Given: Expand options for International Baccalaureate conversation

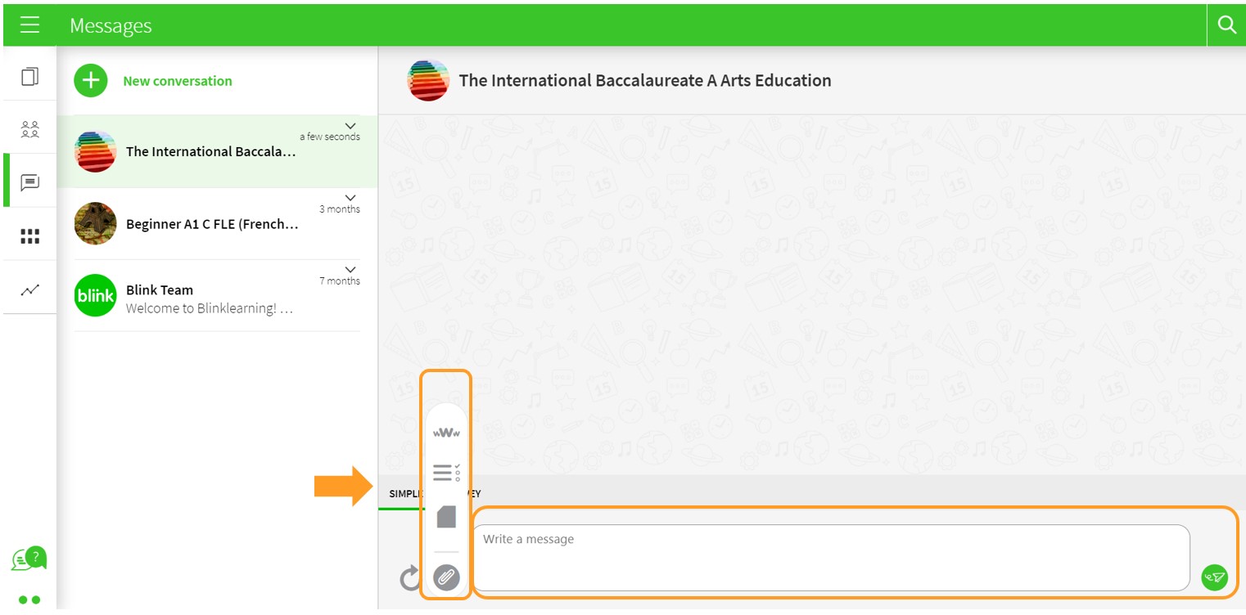Looking at the screenshot, I should 350,126.
